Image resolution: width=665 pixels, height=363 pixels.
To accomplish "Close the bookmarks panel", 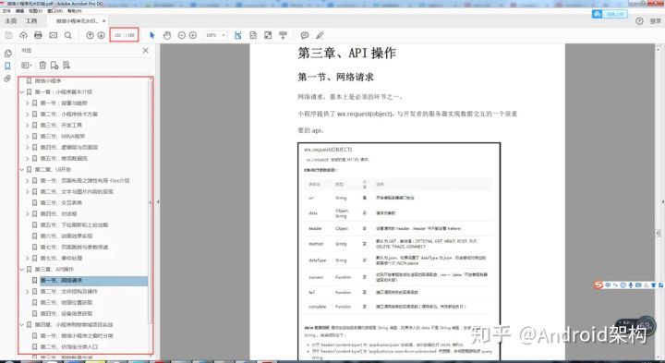I will (146, 51).
